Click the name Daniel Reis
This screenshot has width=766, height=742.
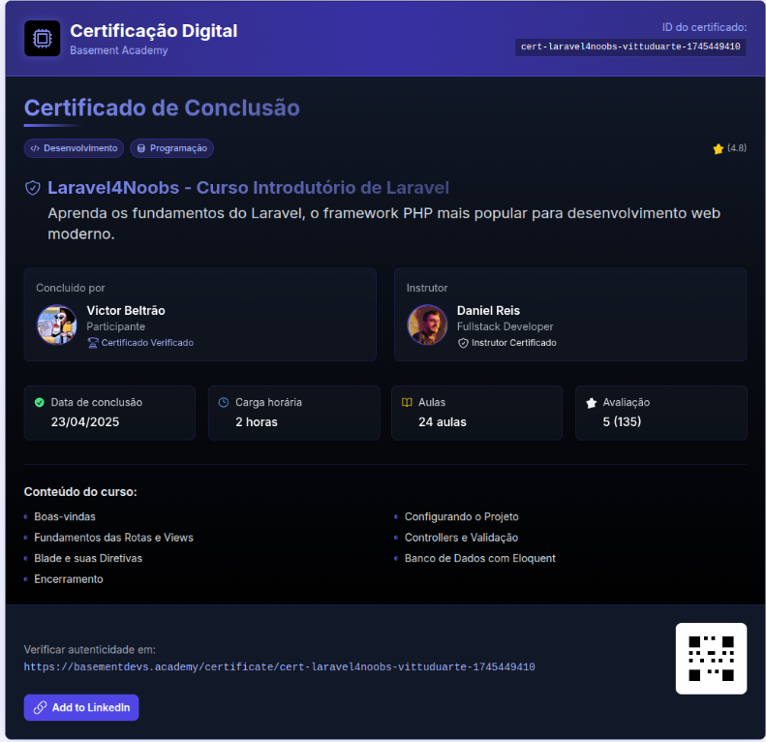tap(488, 310)
